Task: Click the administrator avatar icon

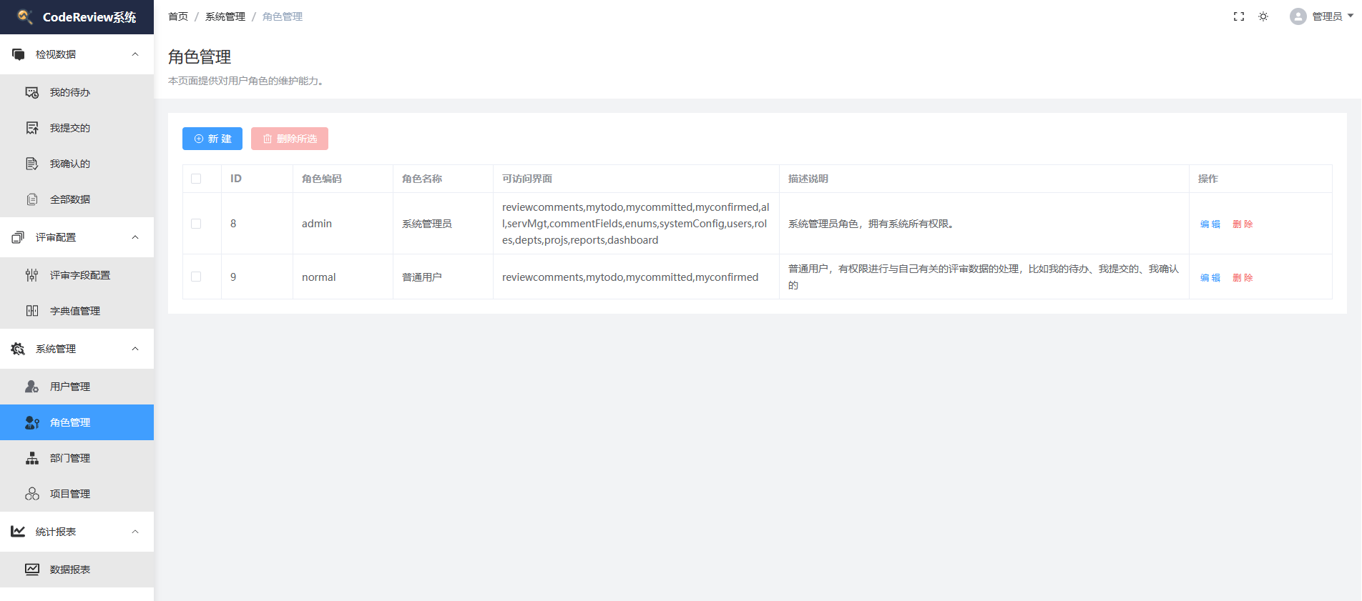Action: click(x=1298, y=16)
